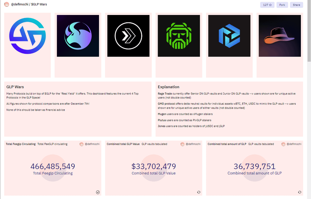The height and width of the screenshot is (199, 311).
Task: Click refresh icon in Combined total GLP Value panel
Action: 199,192
